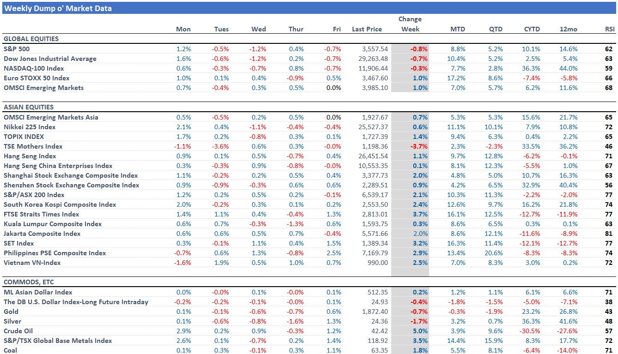Image resolution: width=618 pixels, height=354 pixels.
Task: Click 'Shanghai Stock Exchange Composite Index' label
Action: (71, 175)
